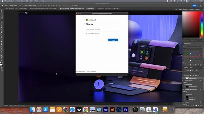This screenshot has width=204, height=114.
Task: Toggle Show Transform Controls checkbox
Action: [24, 6]
